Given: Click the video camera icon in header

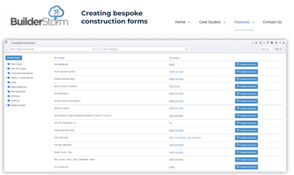Looking at the screenshot, I should pos(272,43).
